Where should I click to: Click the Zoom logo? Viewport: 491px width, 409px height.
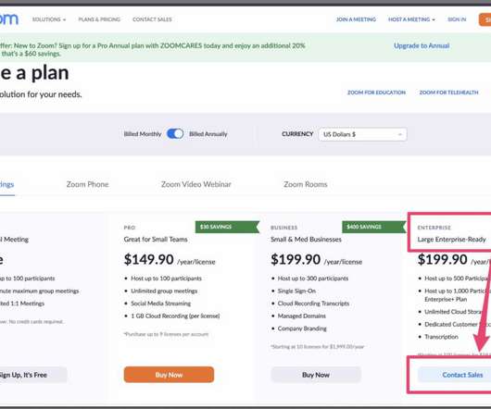click(x=9, y=19)
